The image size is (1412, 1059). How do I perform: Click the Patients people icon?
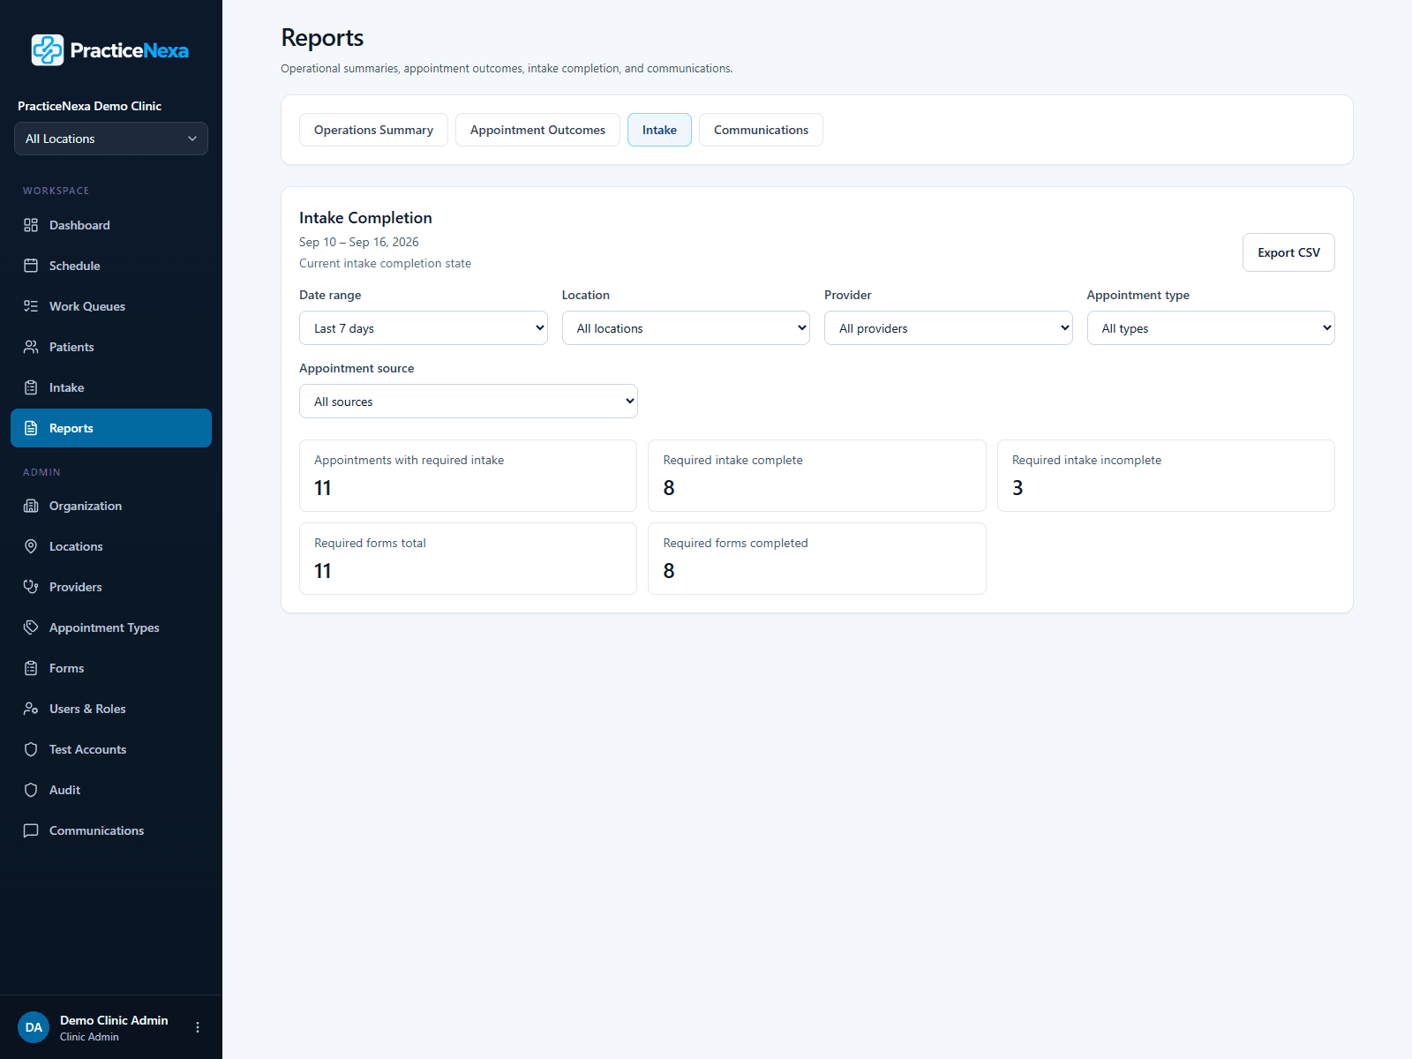(x=31, y=347)
